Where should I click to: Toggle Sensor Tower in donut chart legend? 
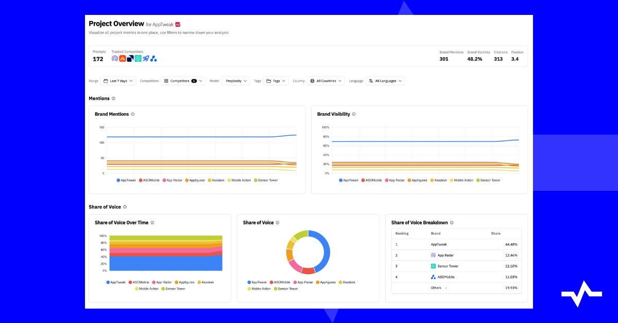(x=286, y=289)
